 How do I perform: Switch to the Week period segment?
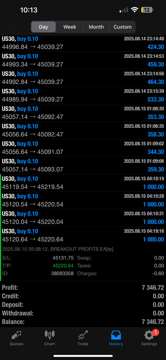coord(70,27)
